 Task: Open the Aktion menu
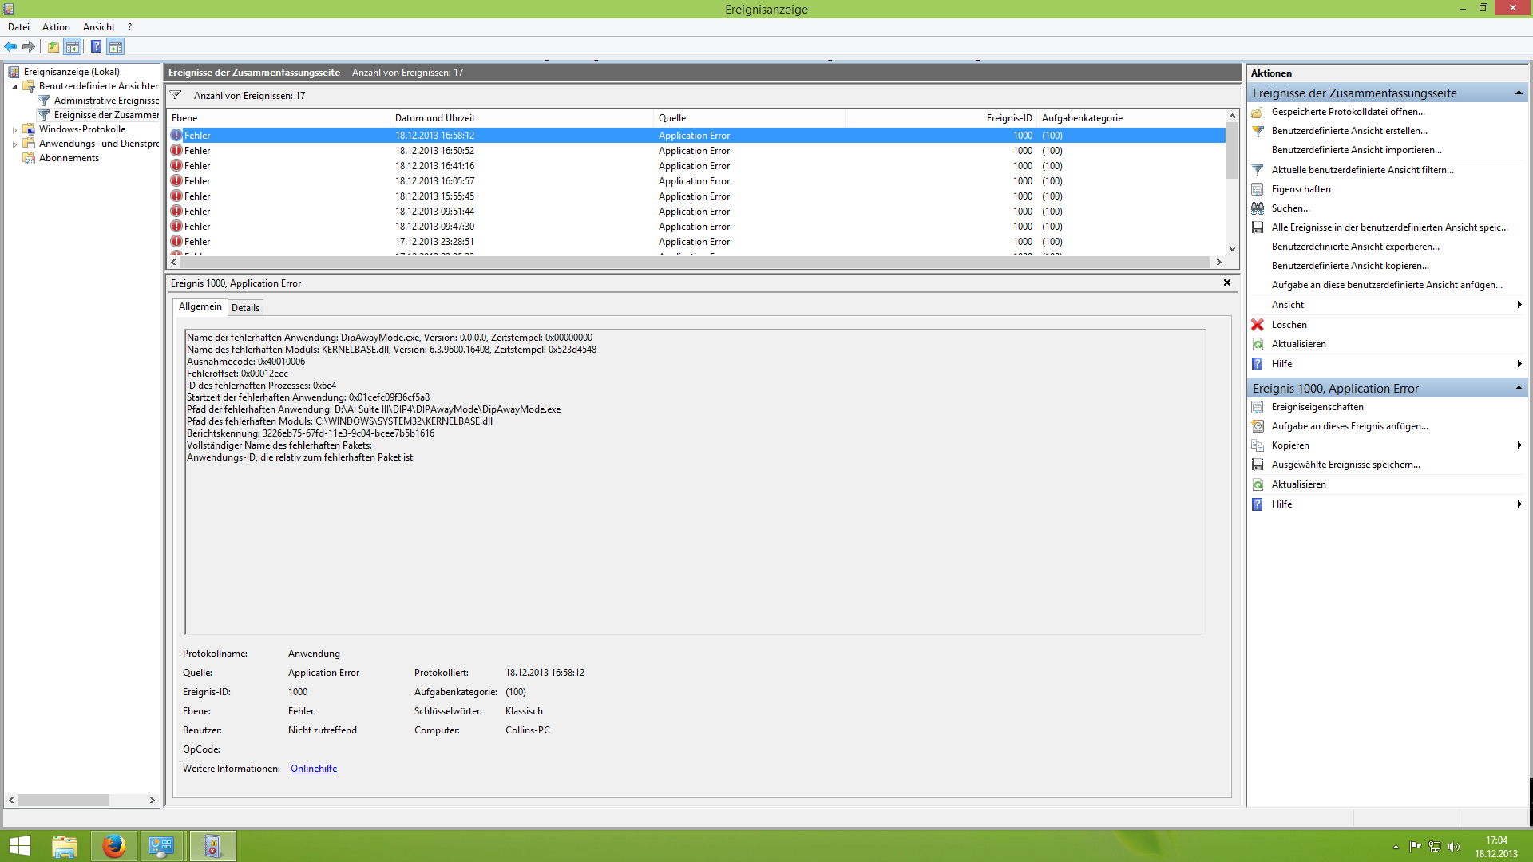(x=56, y=27)
